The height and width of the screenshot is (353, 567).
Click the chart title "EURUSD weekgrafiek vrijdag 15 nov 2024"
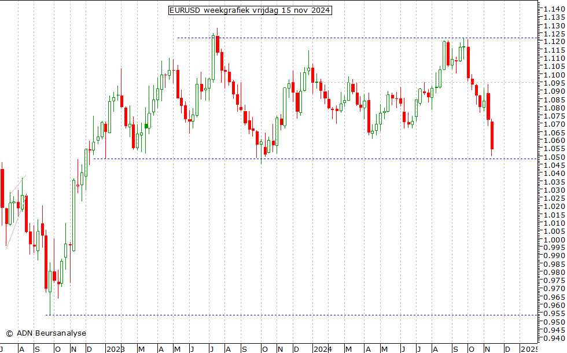[x=250, y=10]
